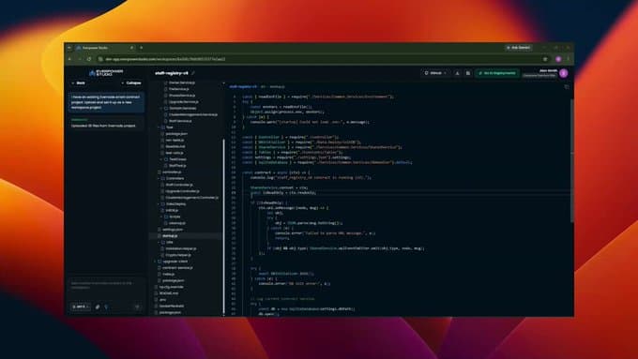Click the grid icon beside download icon
The width and height of the screenshot is (638, 359).
coord(468,73)
